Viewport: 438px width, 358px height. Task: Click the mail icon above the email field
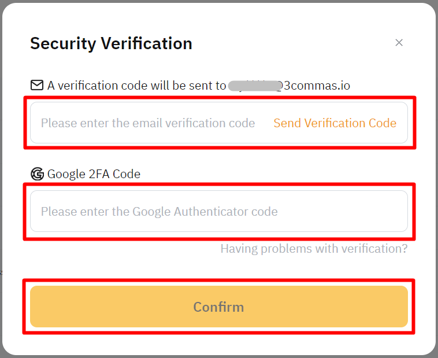coord(37,86)
